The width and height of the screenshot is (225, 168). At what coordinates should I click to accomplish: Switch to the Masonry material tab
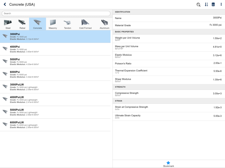[53, 24]
